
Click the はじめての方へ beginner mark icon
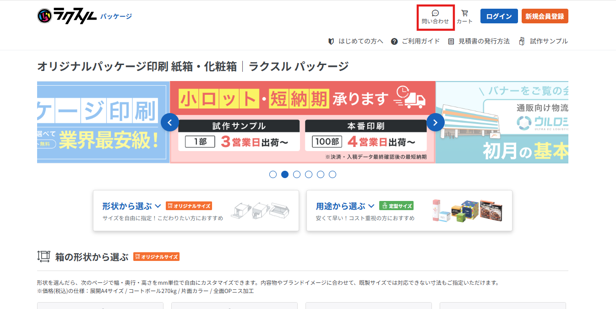pyautogui.click(x=331, y=41)
